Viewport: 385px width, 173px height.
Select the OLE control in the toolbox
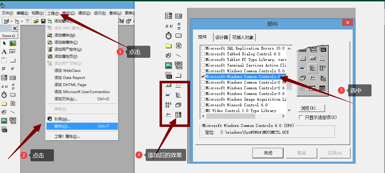pyautogui.click(x=4, y=129)
